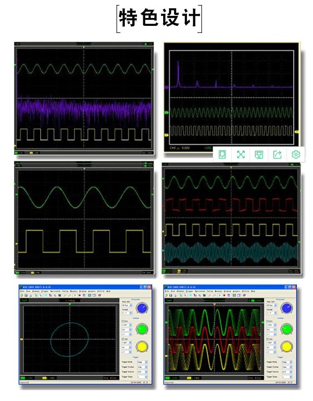Click the floppy disk save icon in floating toolbar

(x=259, y=154)
